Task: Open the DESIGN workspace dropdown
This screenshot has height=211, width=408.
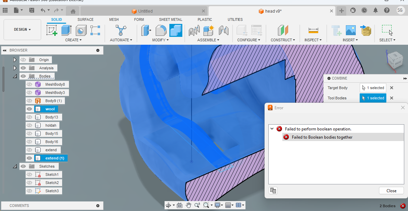Action: 22,29
